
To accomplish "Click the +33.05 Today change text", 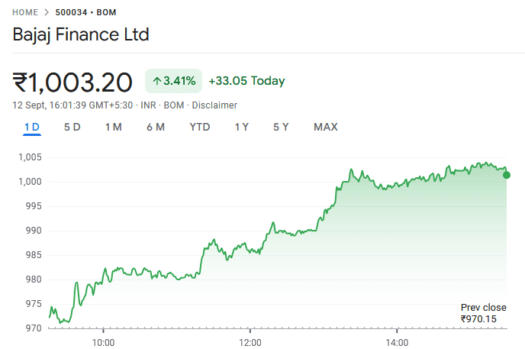I will click(246, 81).
